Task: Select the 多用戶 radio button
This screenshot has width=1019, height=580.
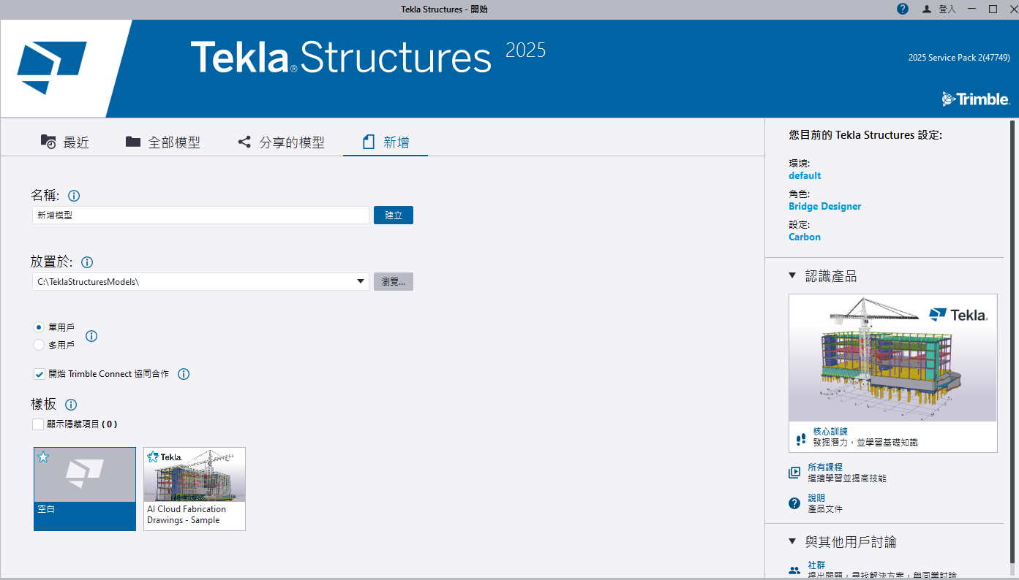Action: click(x=39, y=345)
